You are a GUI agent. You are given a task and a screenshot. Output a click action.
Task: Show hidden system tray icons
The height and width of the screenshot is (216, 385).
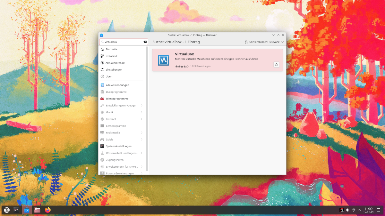coord(359,210)
